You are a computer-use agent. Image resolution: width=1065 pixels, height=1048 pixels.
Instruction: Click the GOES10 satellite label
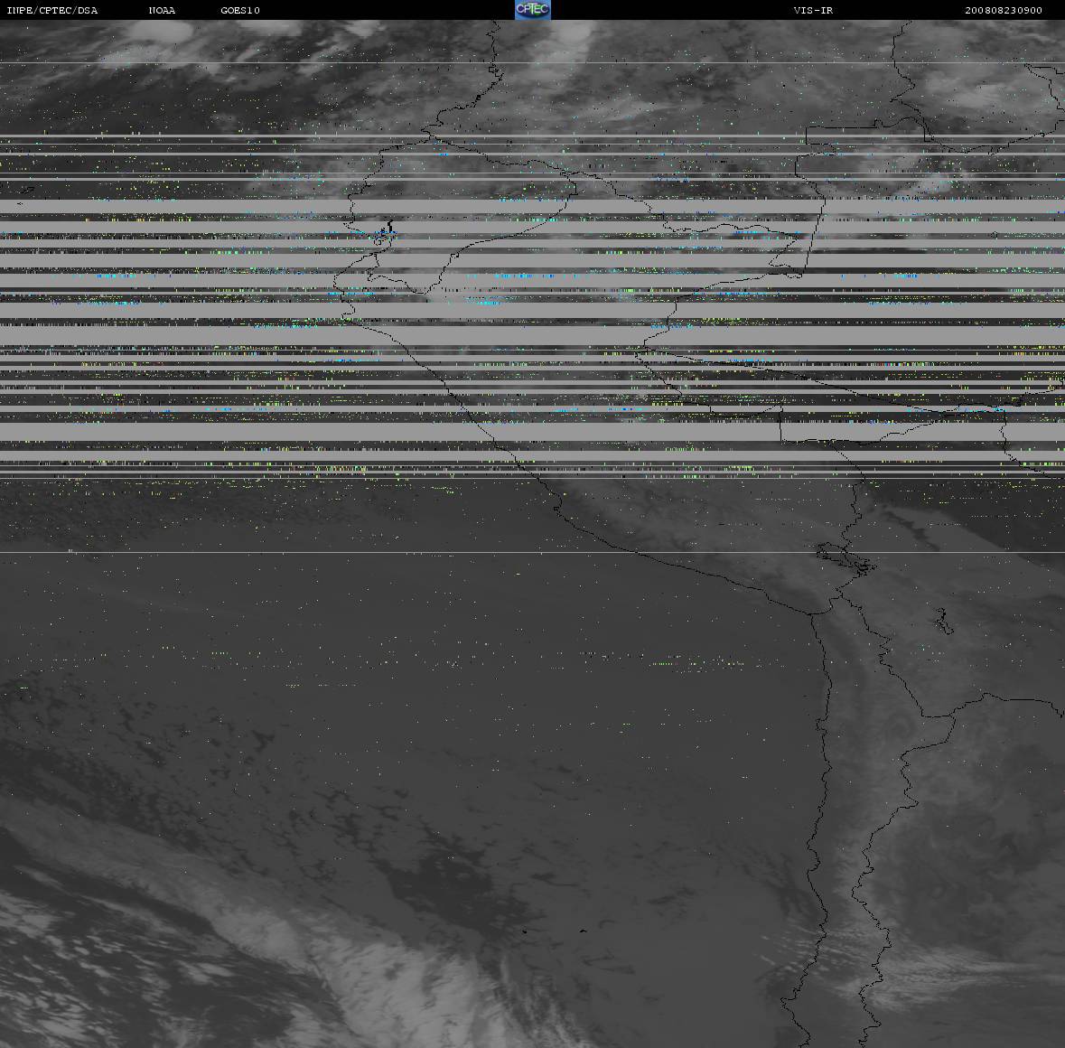pyautogui.click(x=240, y=10)
